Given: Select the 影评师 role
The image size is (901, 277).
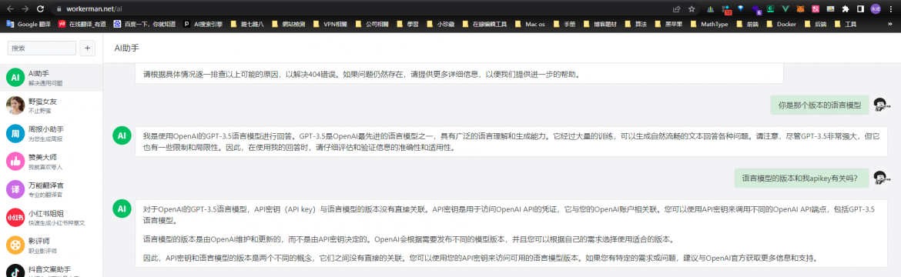Looking at the screenshot, I should (x=51, y=245).
